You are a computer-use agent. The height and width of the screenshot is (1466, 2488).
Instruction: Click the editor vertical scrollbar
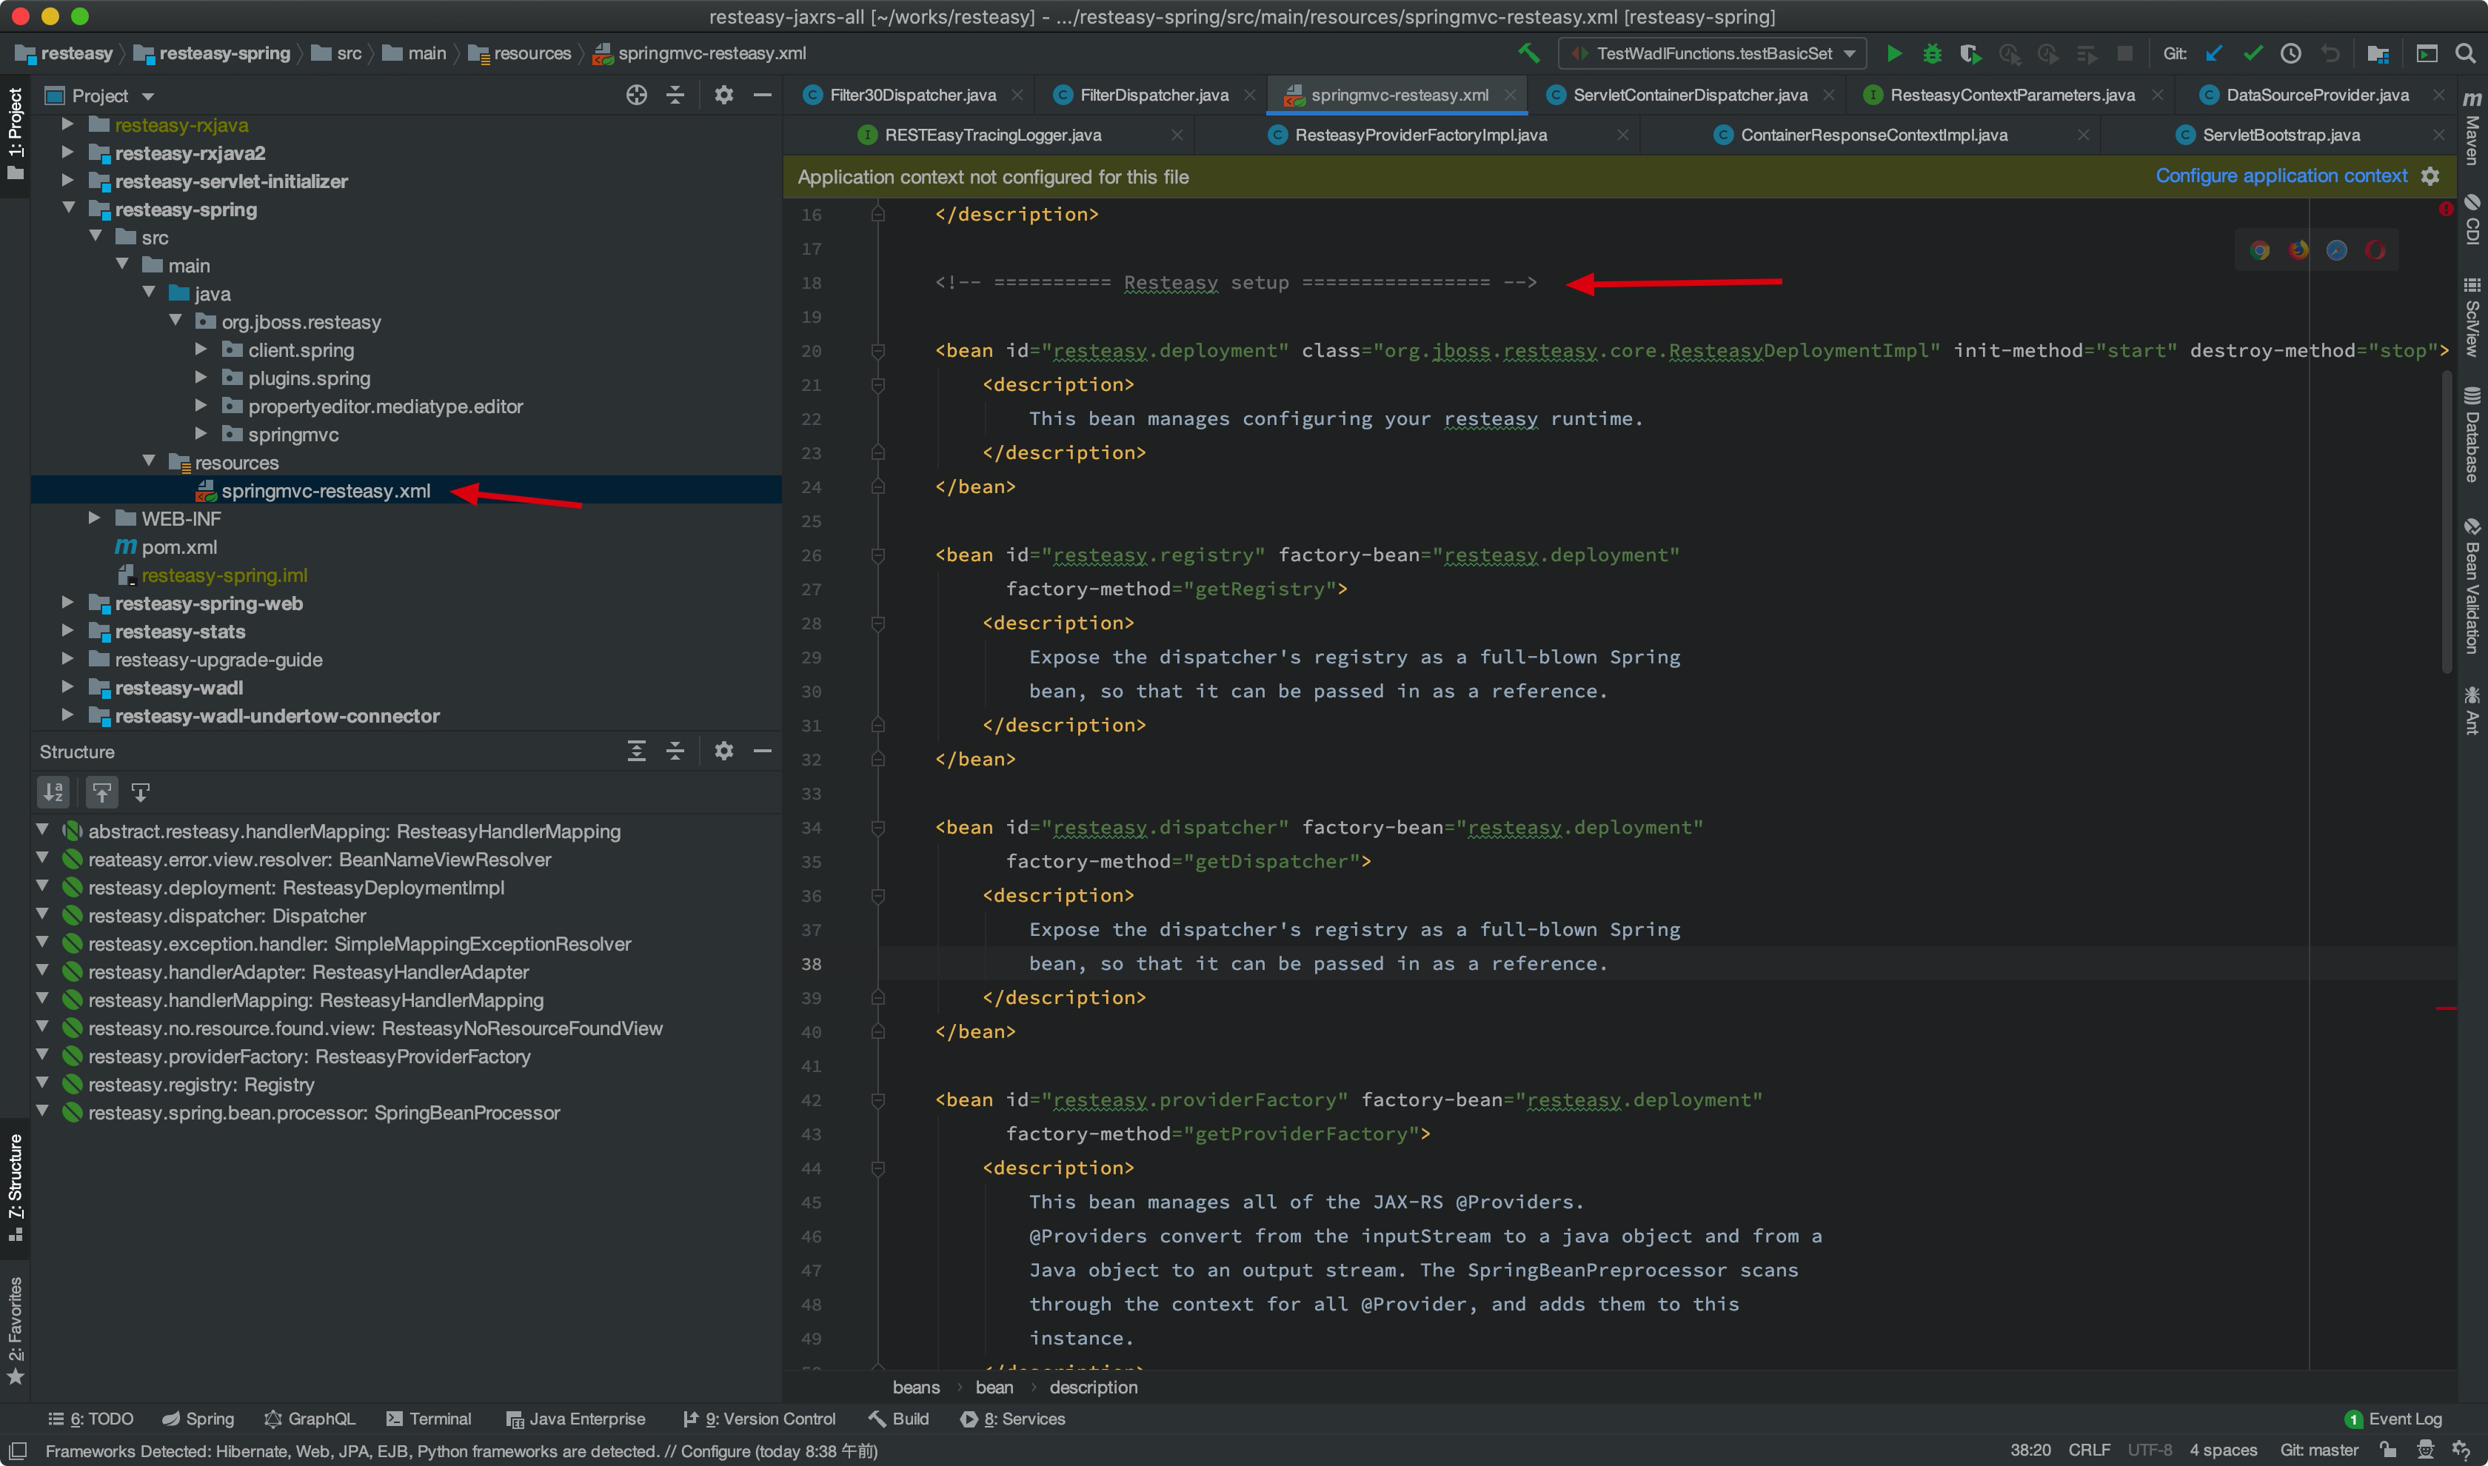pyautogui.click(x=2447, y=523)
